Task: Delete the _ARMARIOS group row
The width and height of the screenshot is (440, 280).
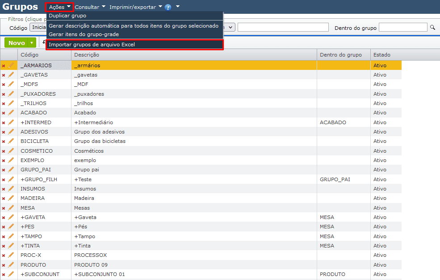Action: click(4, 66)
